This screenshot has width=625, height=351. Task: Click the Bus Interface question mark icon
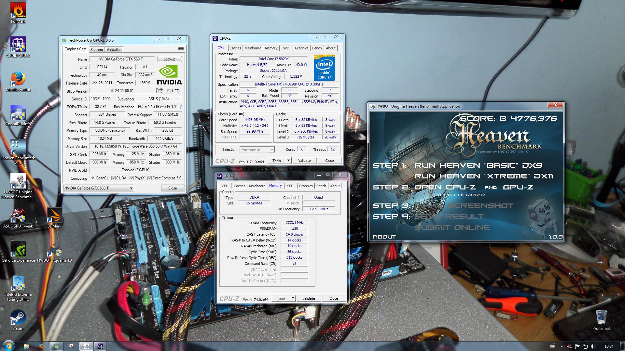point(181,107)
